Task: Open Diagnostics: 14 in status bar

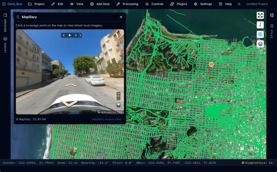Action: coord(257,163)
